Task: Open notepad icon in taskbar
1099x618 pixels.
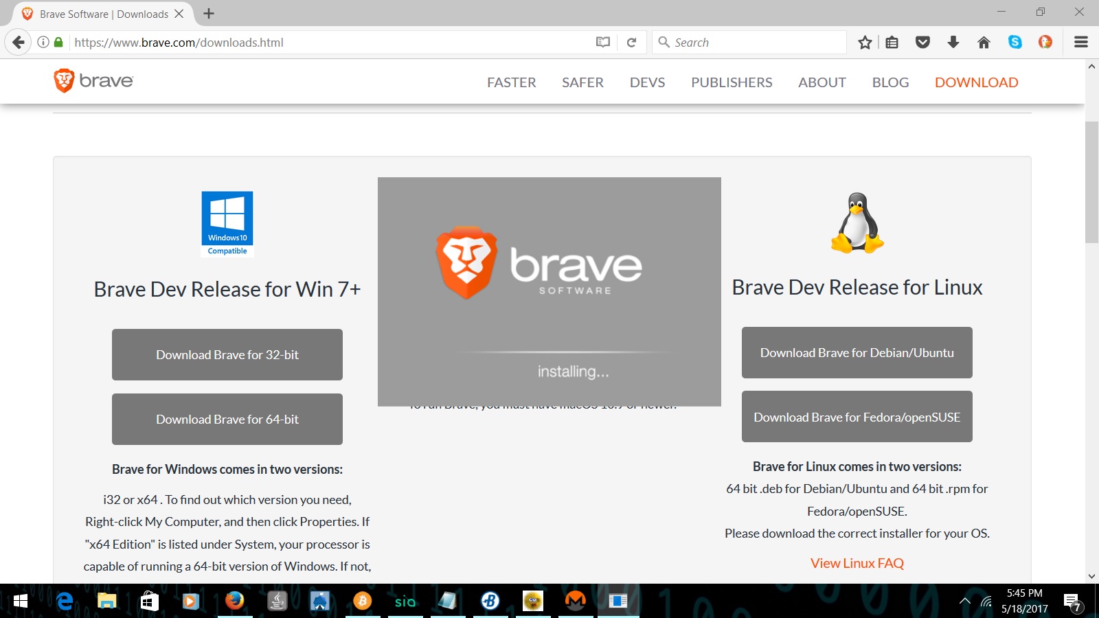Action: pyautogui.click(x=448, y=601)
